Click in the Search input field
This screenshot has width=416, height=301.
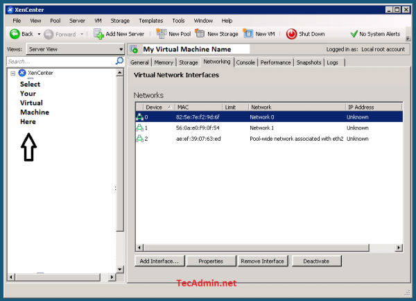59,61
